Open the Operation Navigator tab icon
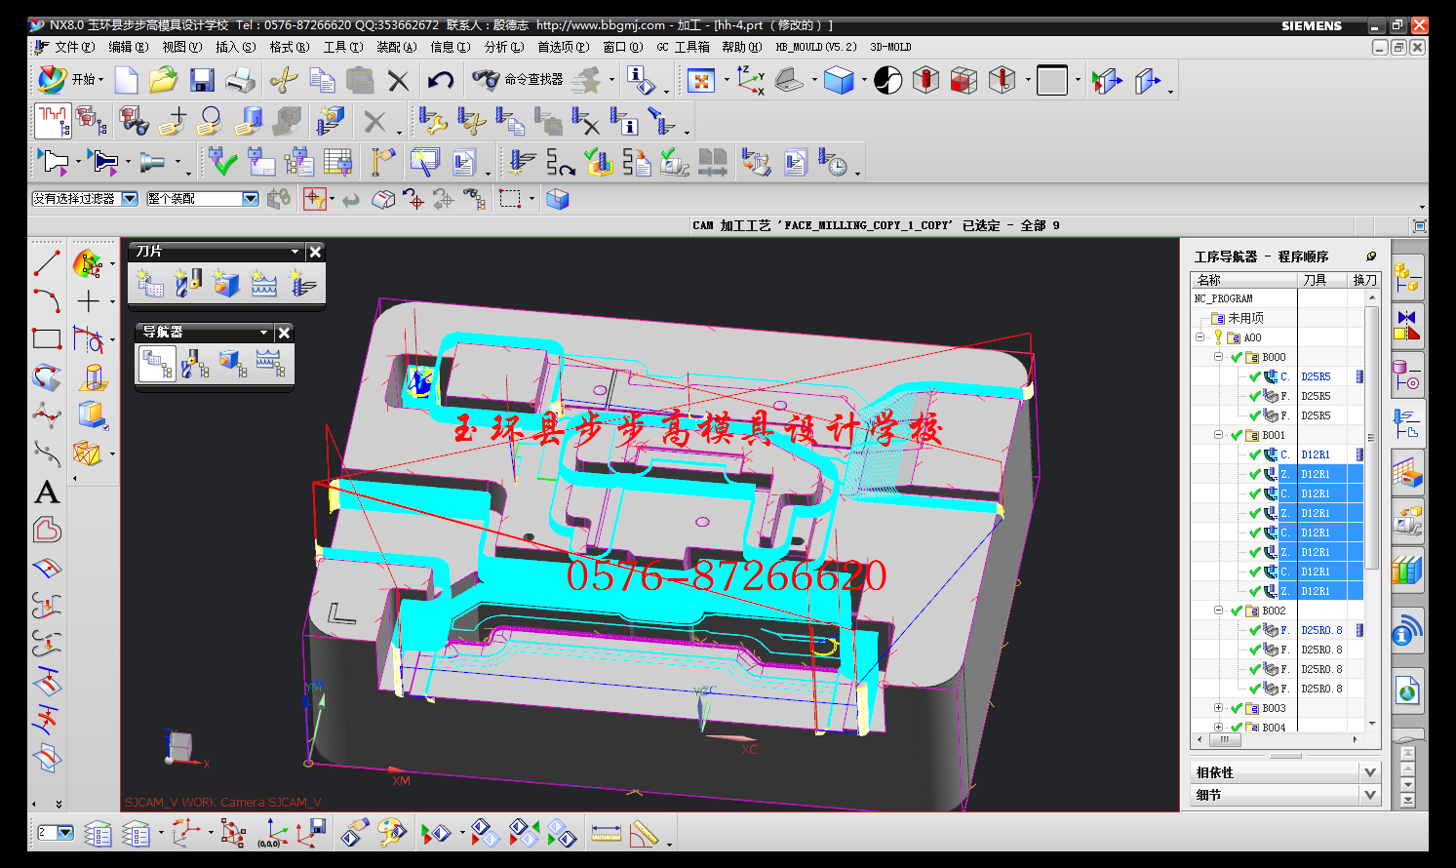Viewport: 1456px width, 868px height. [x=1407, y=423]
